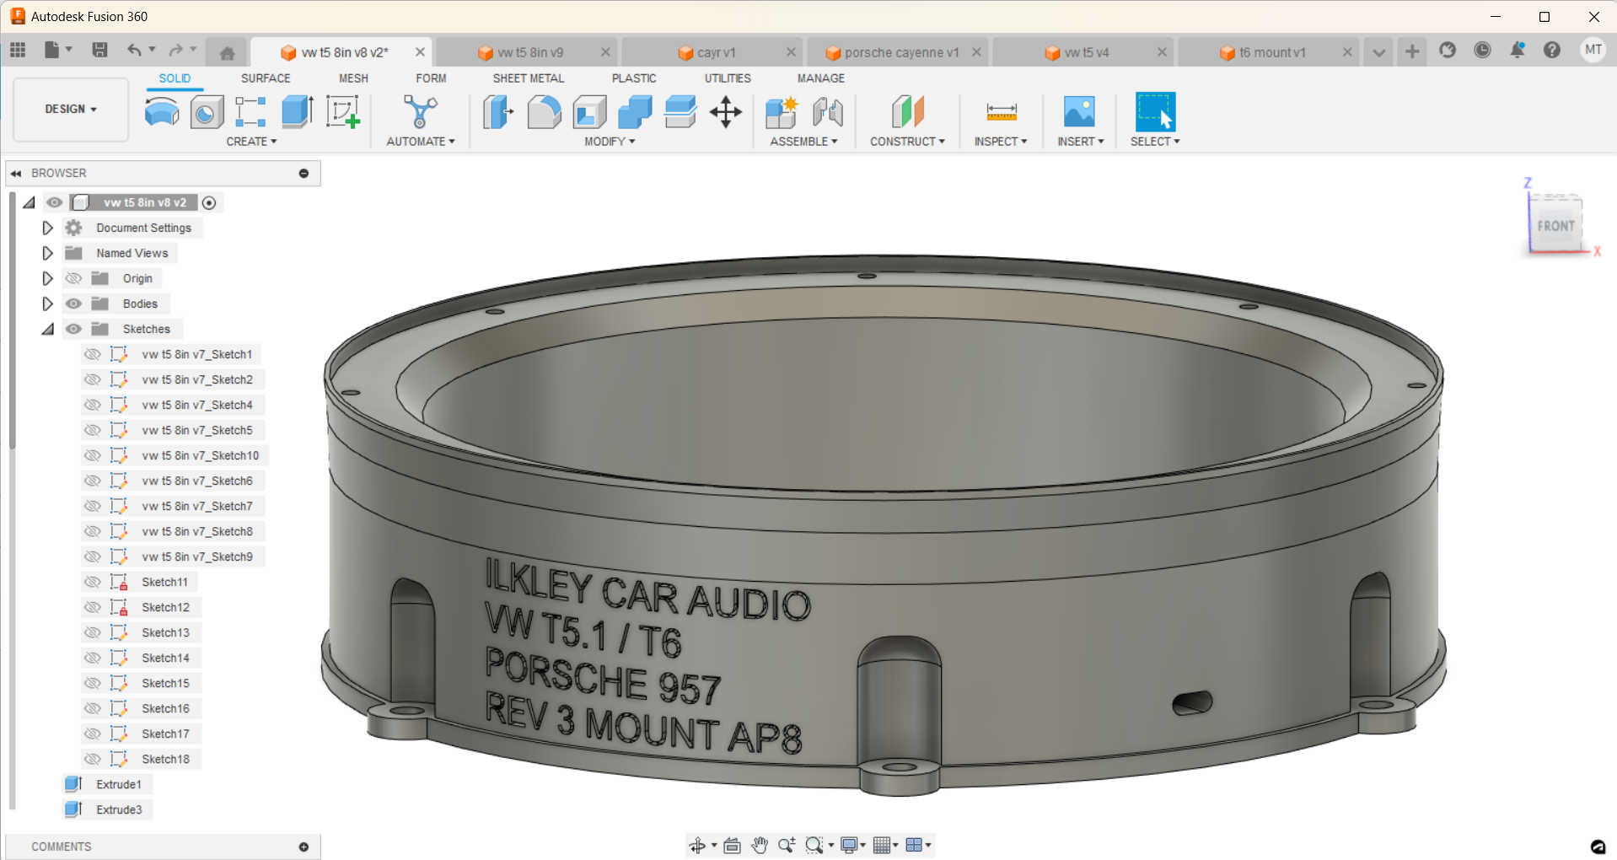Switch to the PLASTIC tab
The width and height of the screenshot is (1617, 860).
[x=634, y=78]
